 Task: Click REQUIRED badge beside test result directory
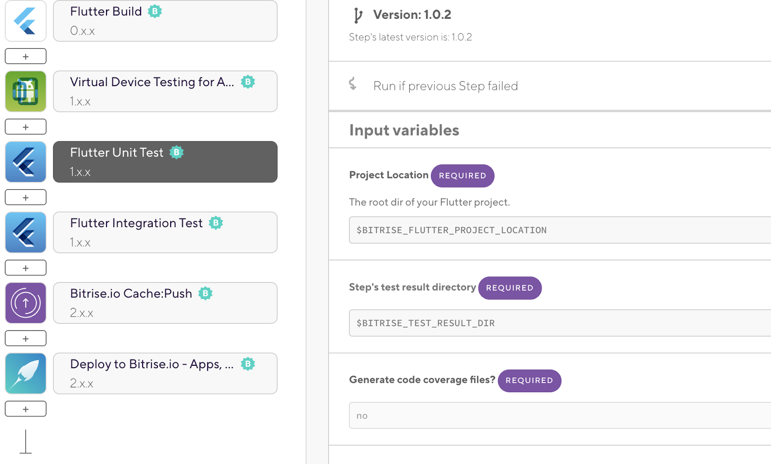pos(510,288)
